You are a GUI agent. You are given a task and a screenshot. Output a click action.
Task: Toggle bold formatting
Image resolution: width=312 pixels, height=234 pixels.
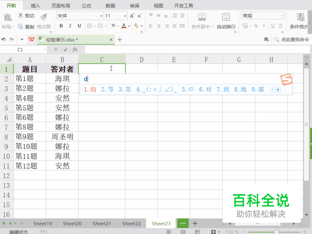61,26
